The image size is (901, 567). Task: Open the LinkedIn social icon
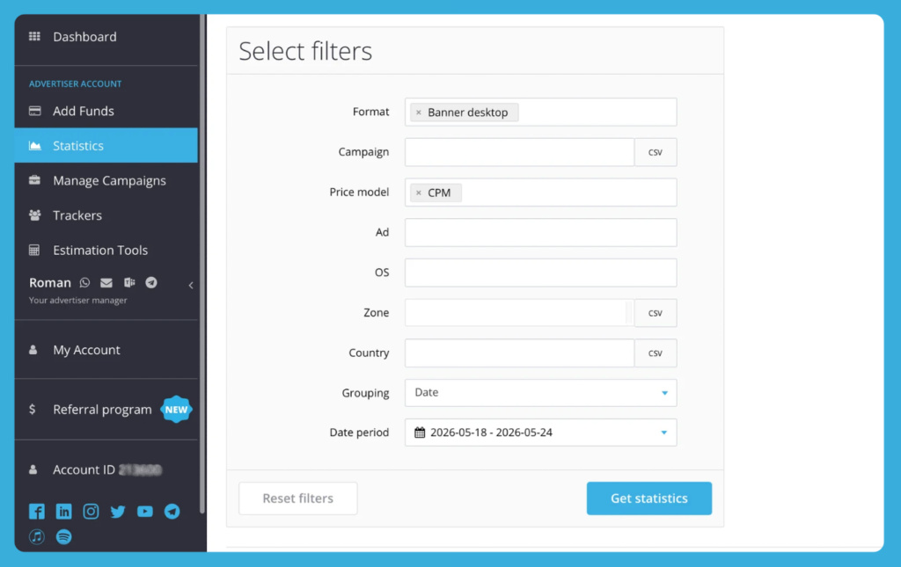coord(63,512)
